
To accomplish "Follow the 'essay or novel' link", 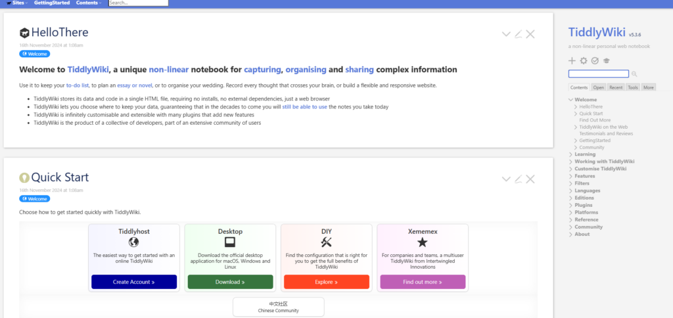I will [135, 85].
